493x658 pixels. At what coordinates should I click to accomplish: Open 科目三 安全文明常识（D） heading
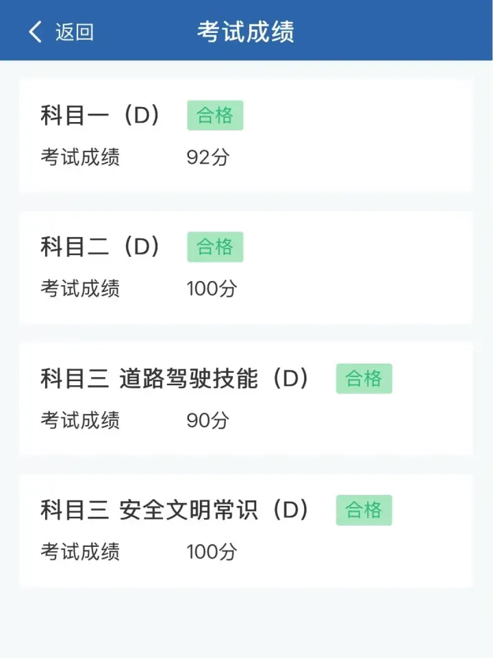click(x=175, y=510)
